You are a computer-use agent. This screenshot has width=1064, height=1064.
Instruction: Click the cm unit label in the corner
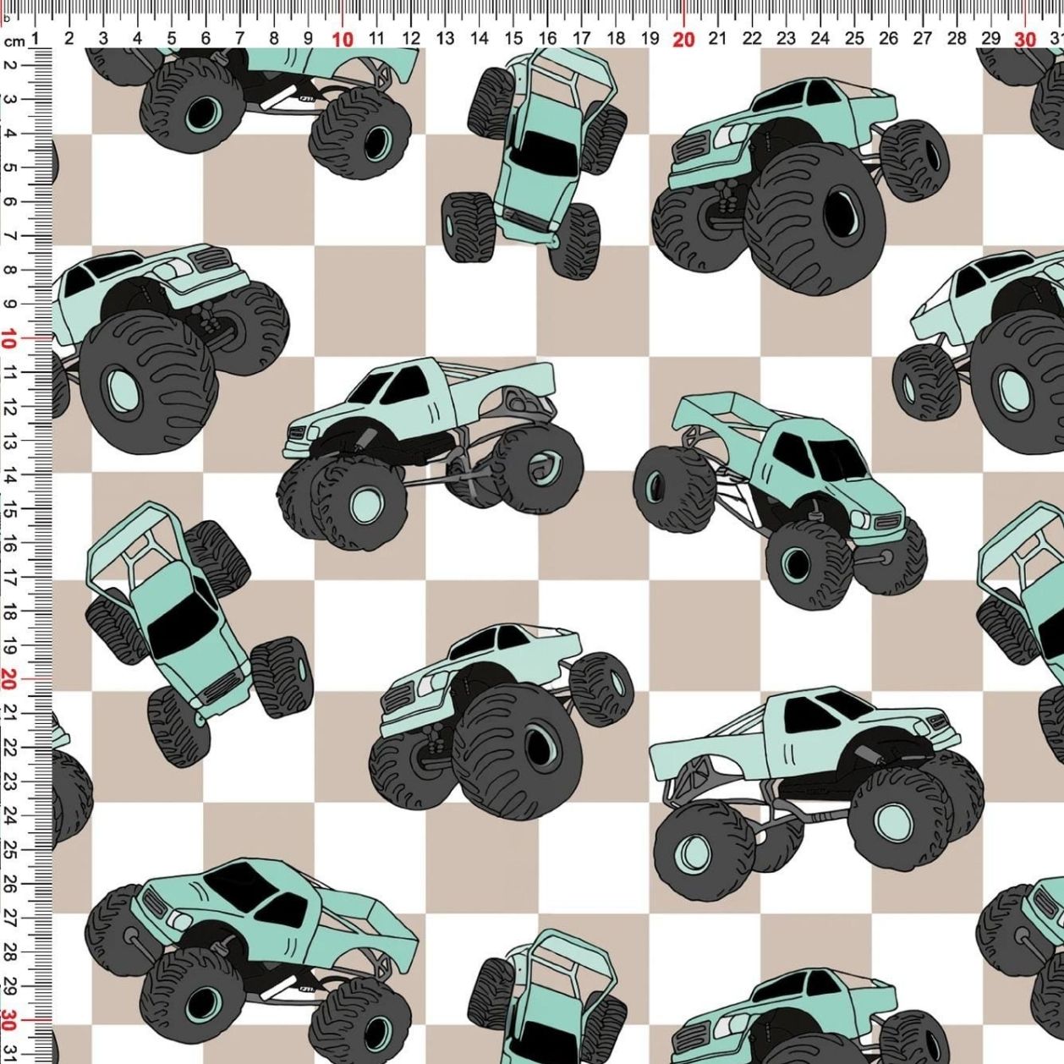pyautogui.click(x=14, y=41)
